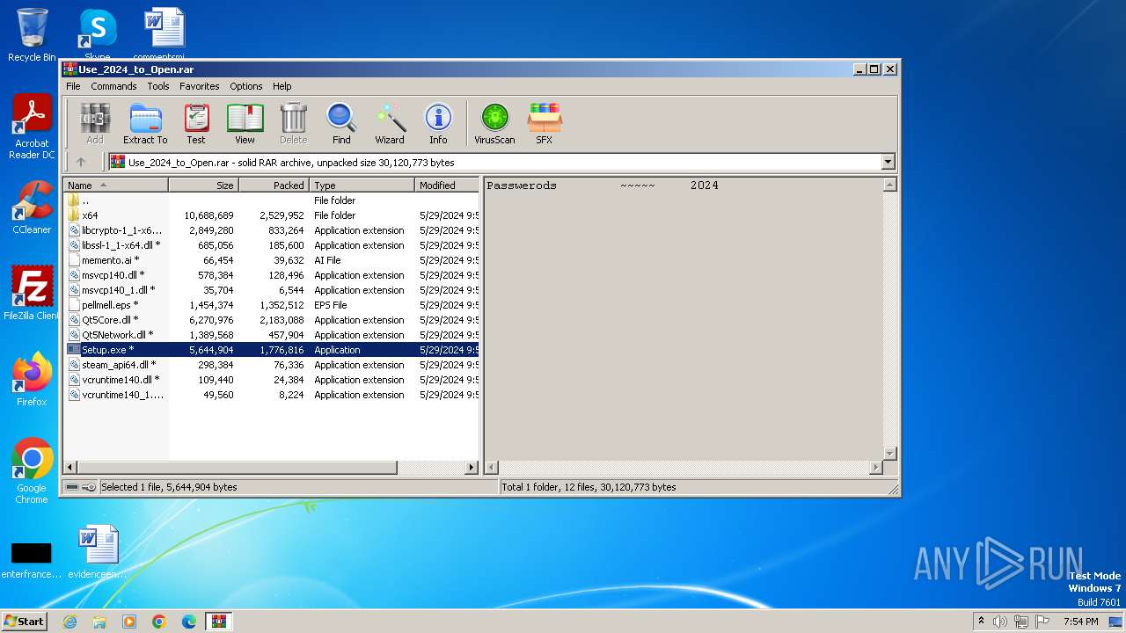Select pellmell.eps file
The width and height of the screenshot is (1126, 633).
(272, 305)
